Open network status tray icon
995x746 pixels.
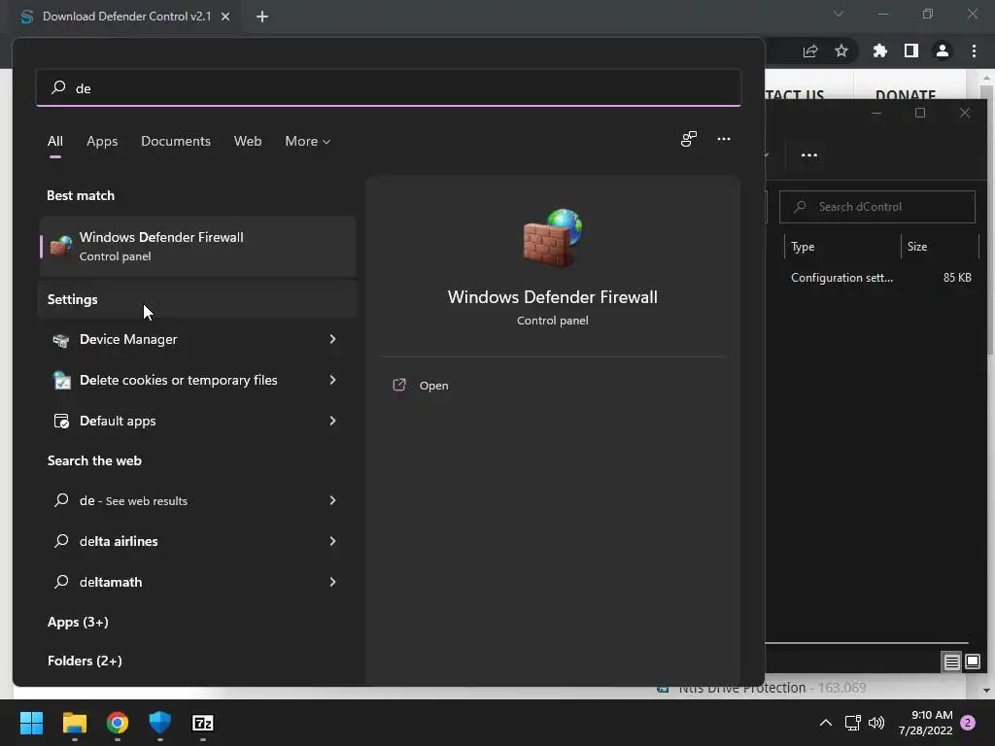click(x=853, y=723)
